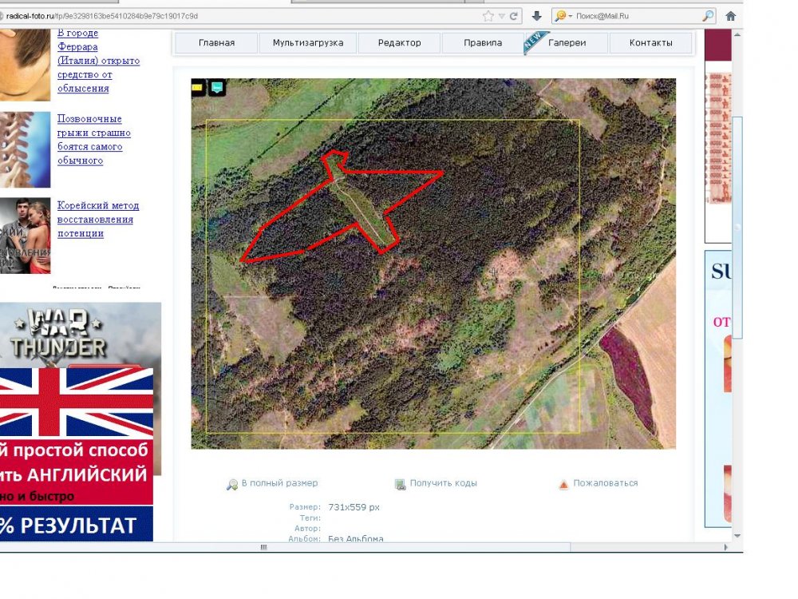Open Позвоночные грыжи ad link
Screen dimensions: 798x599
click(x=93, y=140)
